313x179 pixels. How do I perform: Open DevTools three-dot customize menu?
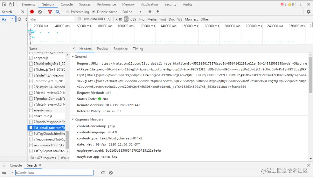[301, 4]
